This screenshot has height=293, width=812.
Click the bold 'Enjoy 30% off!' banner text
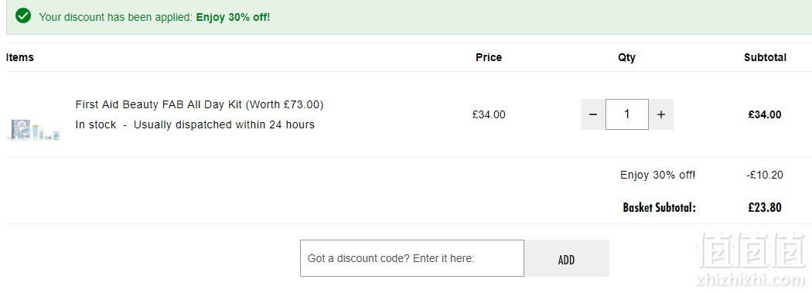233,17
